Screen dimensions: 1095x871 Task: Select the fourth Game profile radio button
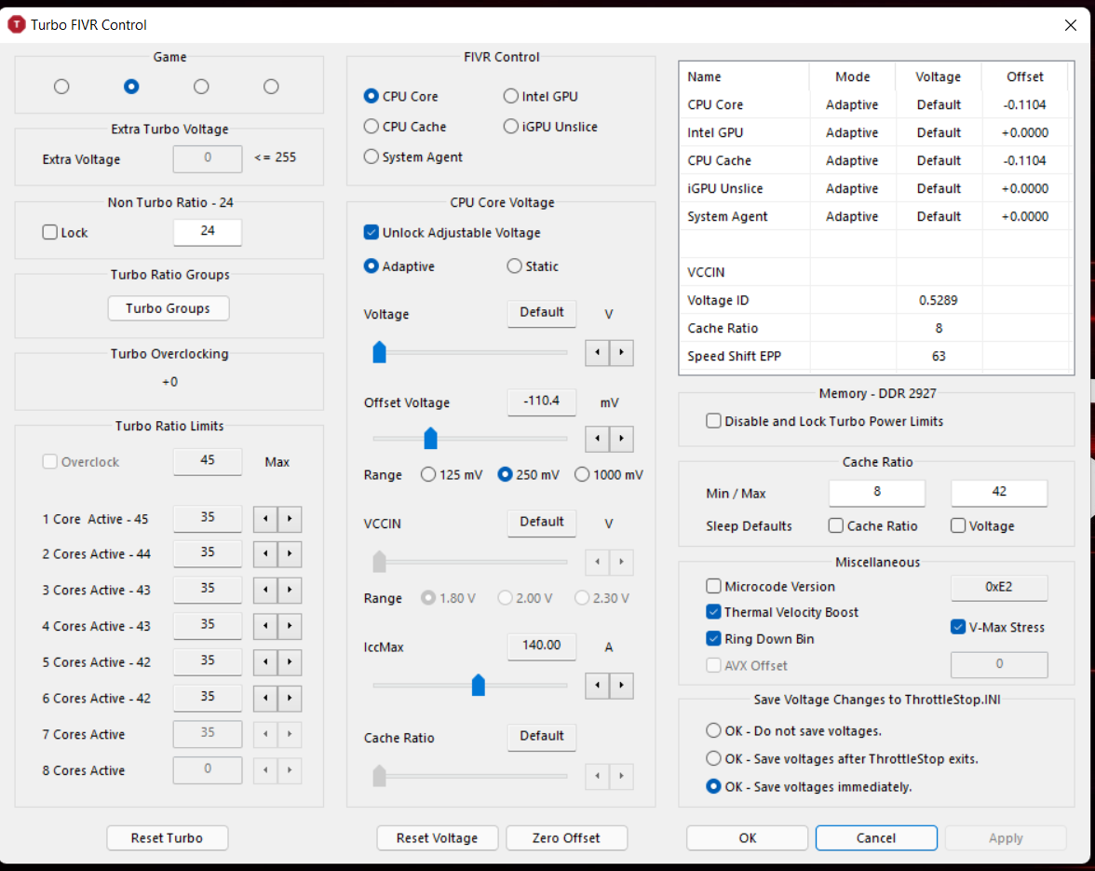(x=271, y=87)
